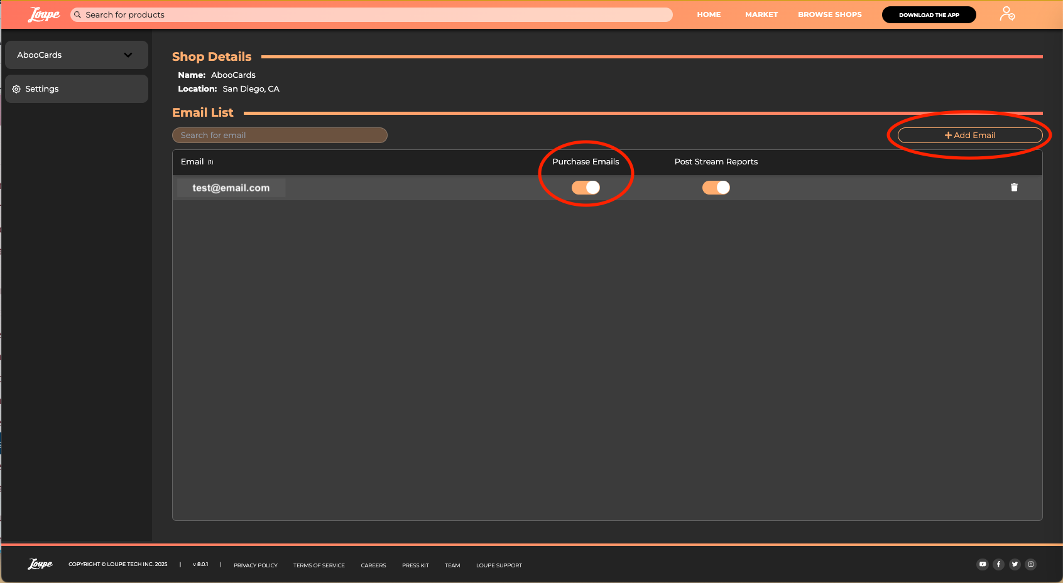The height and width of the screenshot is (583, 1063).
Task: Open Settings via the gear icon
Action: click(x=16, y=88)
